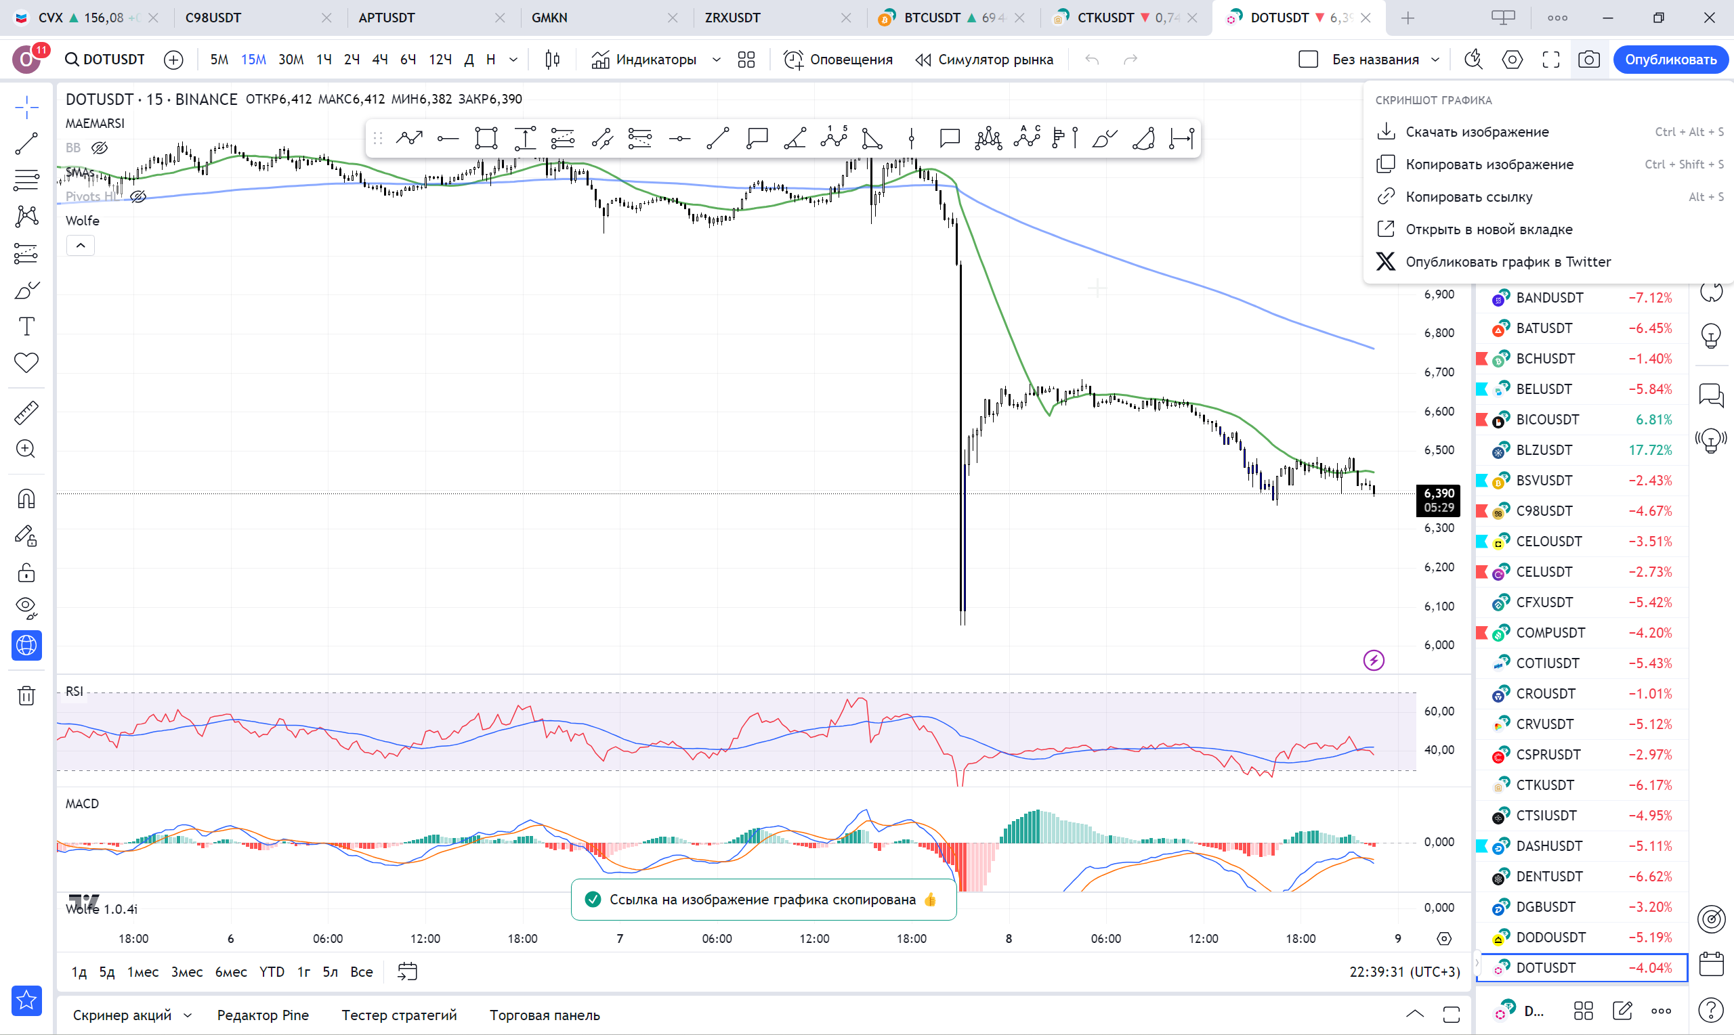Open the bar type selector icon
Screen dimensions: 1734x1035
(551, 60)
